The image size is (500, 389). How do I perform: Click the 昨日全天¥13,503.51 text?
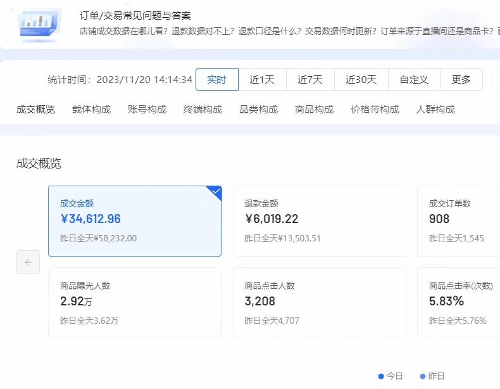(282, 238)
